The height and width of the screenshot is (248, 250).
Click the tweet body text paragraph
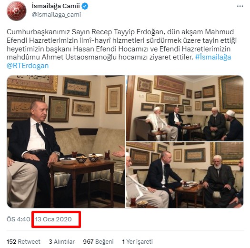[x=121, y=49]
